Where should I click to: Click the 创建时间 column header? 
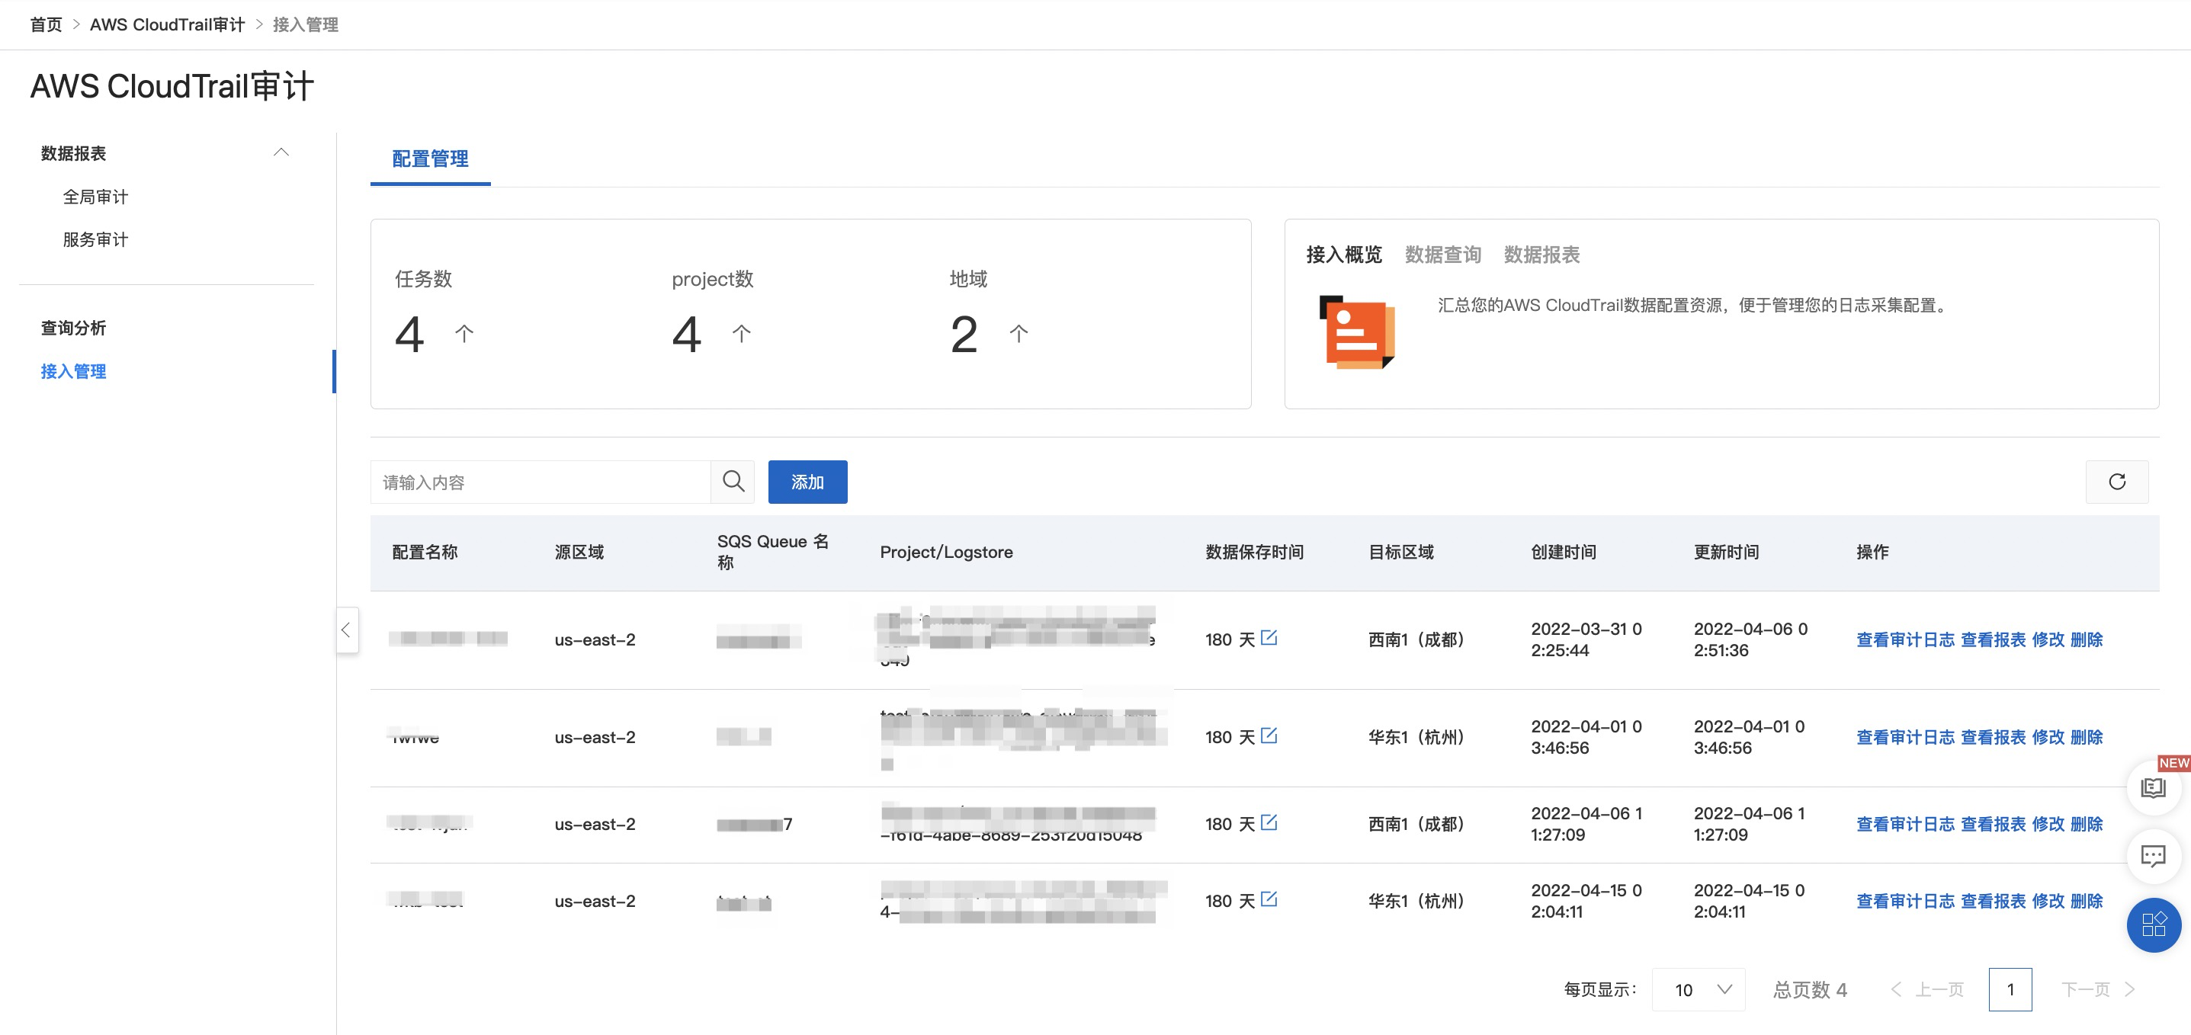pyautogui.click(x=1564, y=552)
